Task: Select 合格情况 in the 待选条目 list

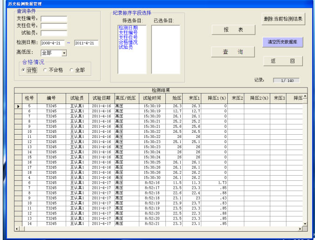Action: (128, 42)
